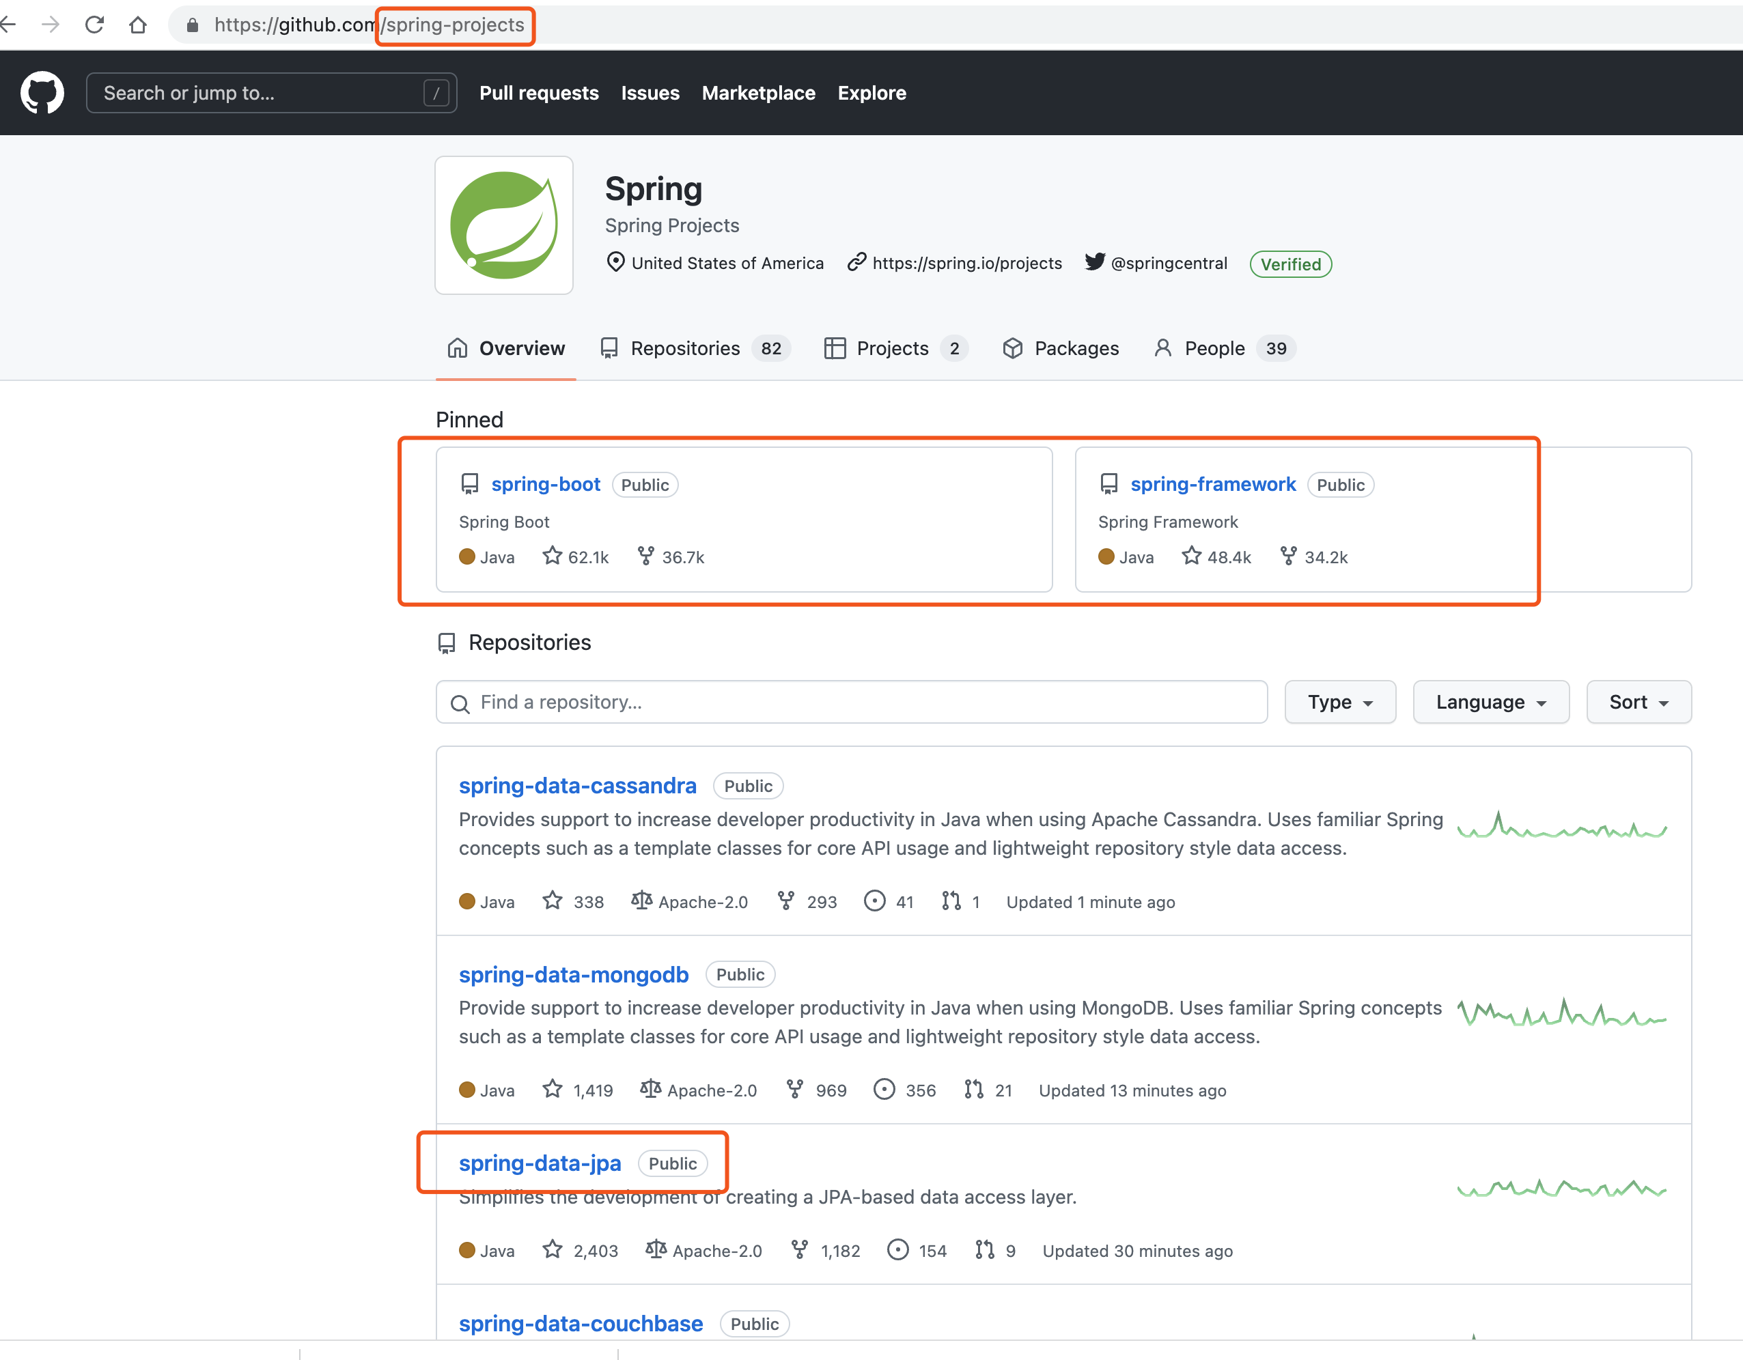This screenshot has width=1743, height=1360.
Task: Switch to the Repositories tab
Action: pyautogui.click(x=695, y=349)
